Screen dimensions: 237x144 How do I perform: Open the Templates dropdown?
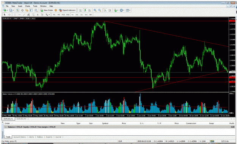click(x=128, y=10)
